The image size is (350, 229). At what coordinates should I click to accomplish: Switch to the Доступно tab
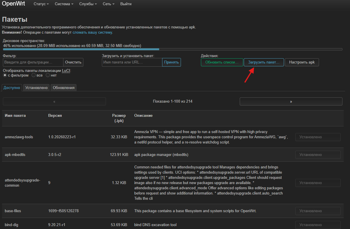[12, 88]
